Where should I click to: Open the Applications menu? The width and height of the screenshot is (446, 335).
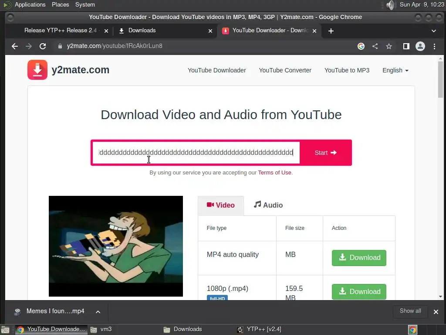(30, 5)
